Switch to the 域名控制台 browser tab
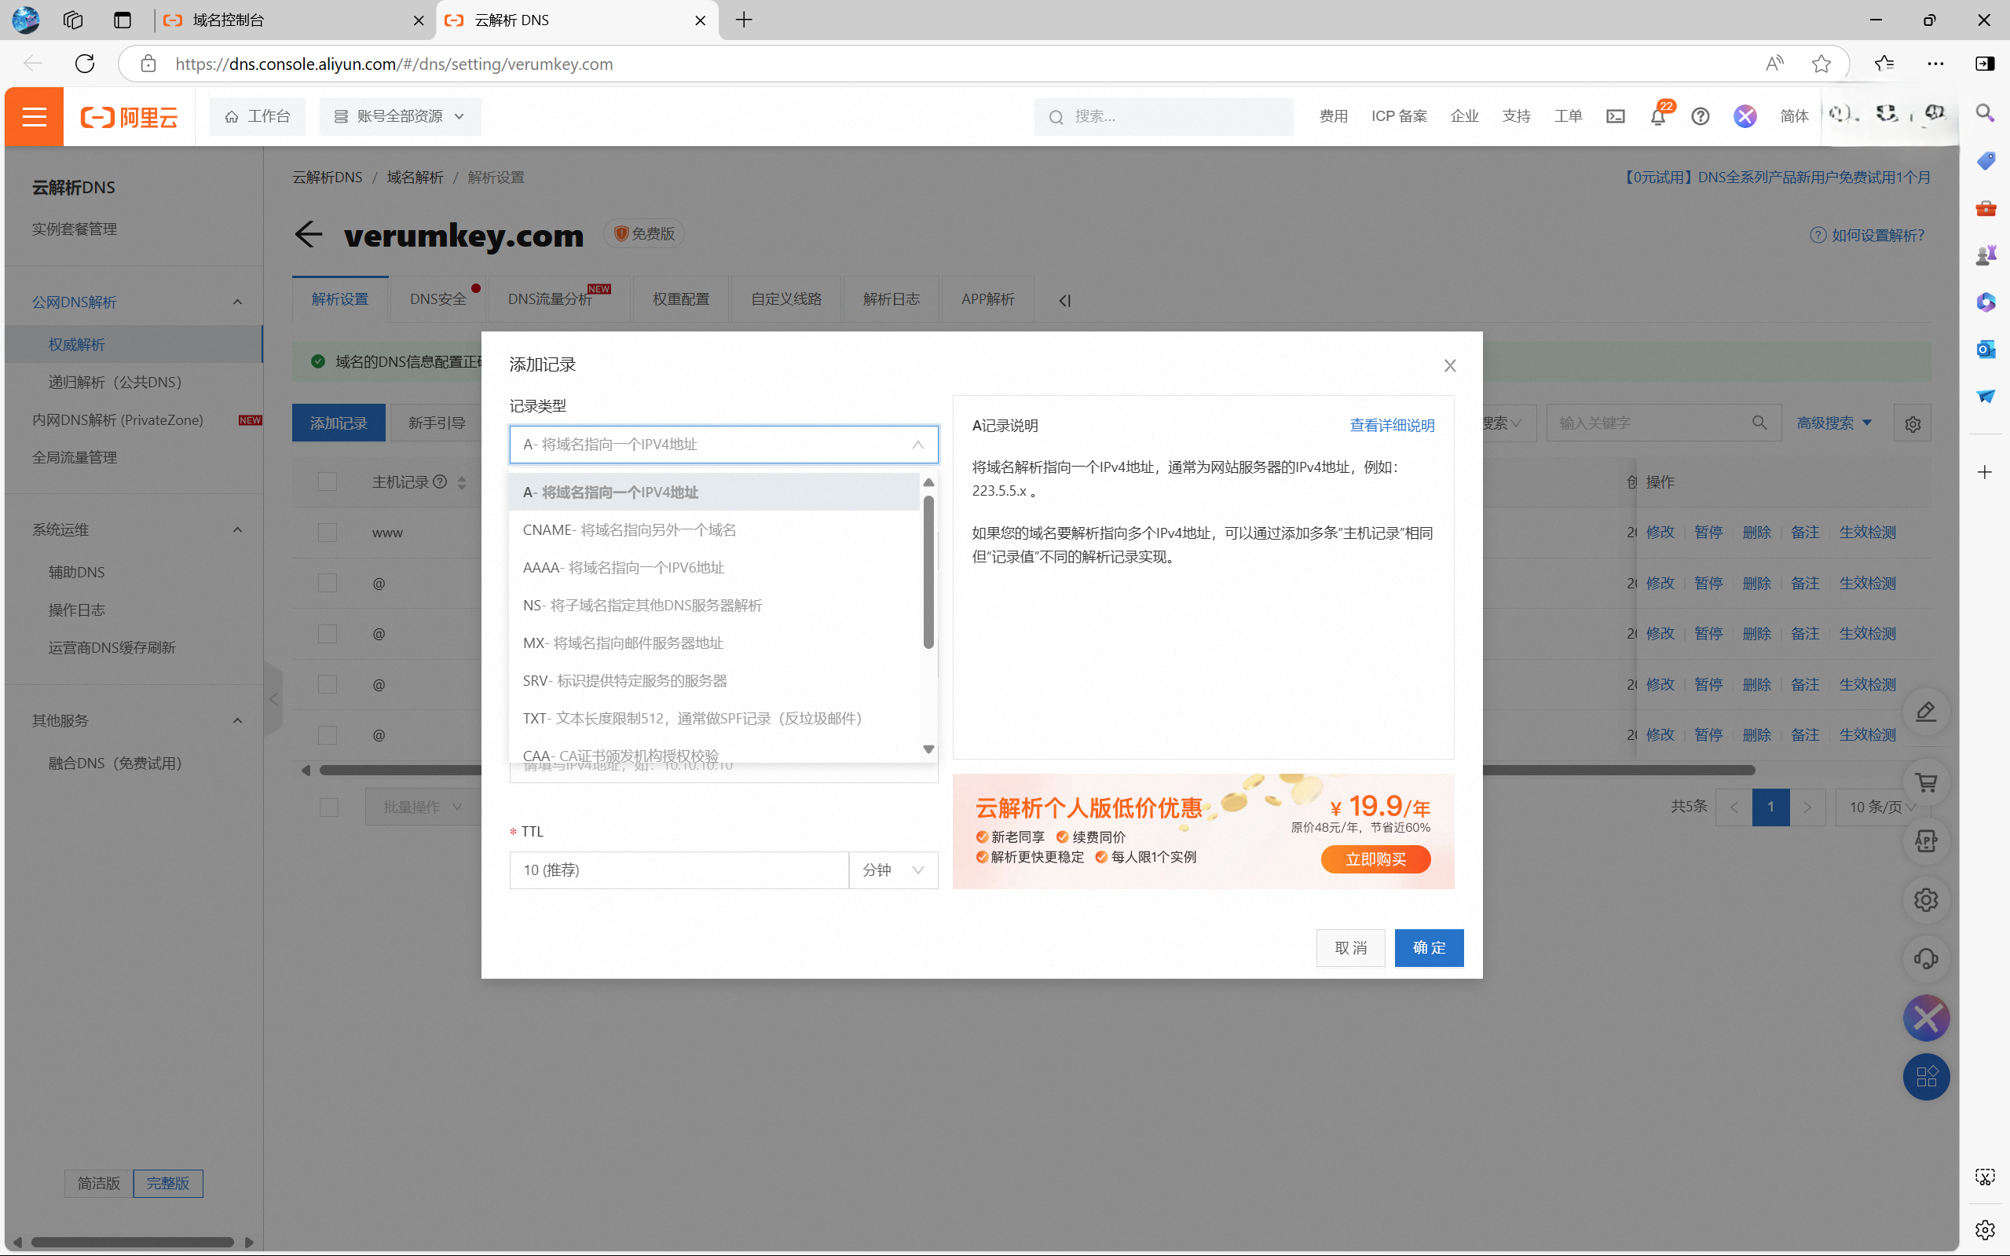2010x1256 pixels. 295,20
